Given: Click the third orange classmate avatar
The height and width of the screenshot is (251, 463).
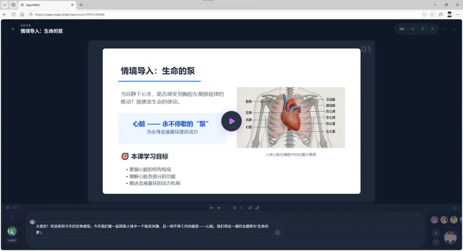Looking at the screenshot, I should [x=454, y=220].
